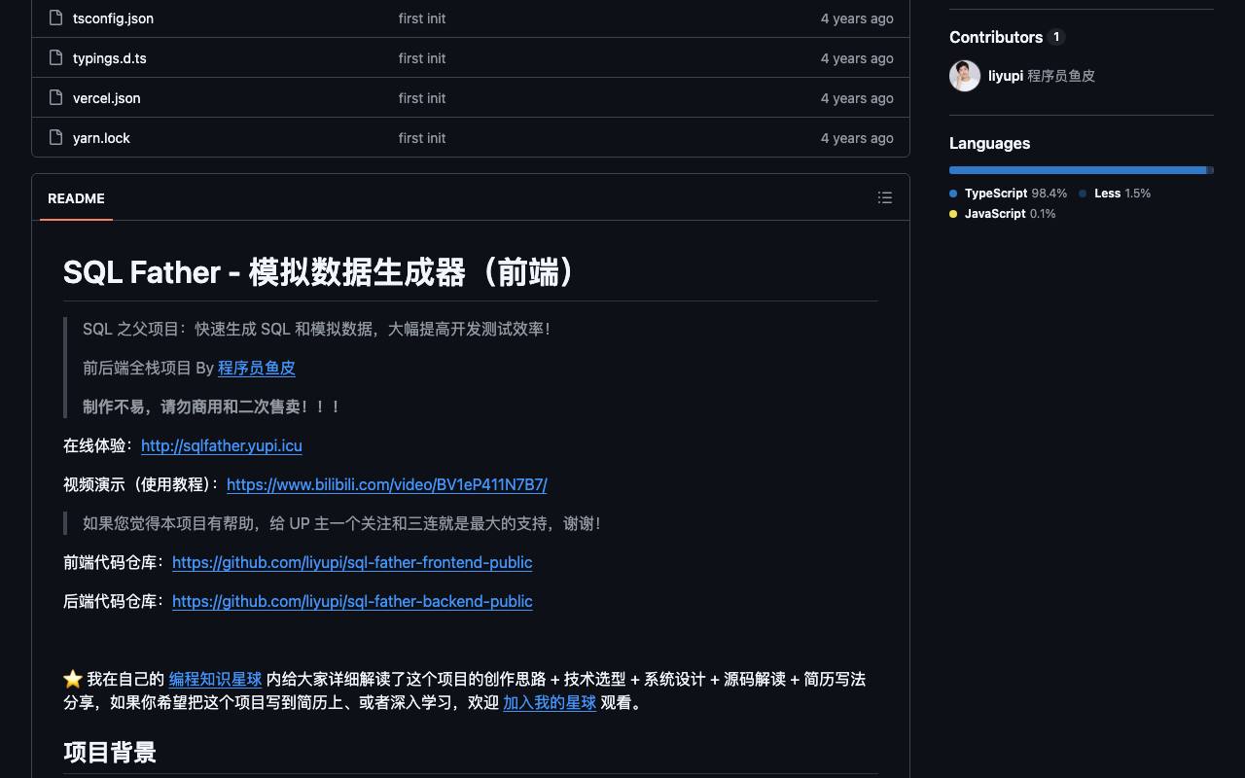This screenshot has width=1245, height=778.
Task: Open tsconfig.json file
Action: (113, 18)
